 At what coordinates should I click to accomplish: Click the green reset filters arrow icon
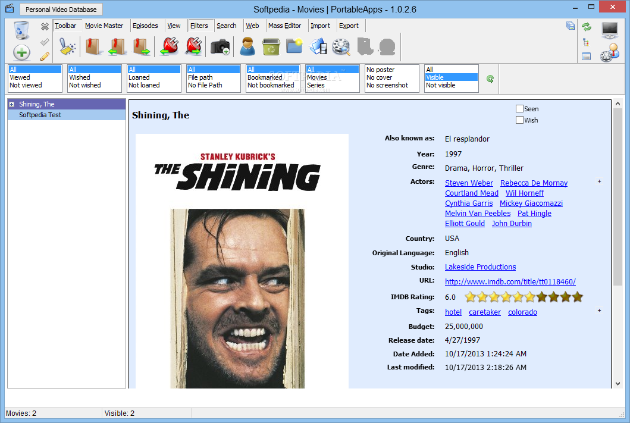[x=490, y=79]
